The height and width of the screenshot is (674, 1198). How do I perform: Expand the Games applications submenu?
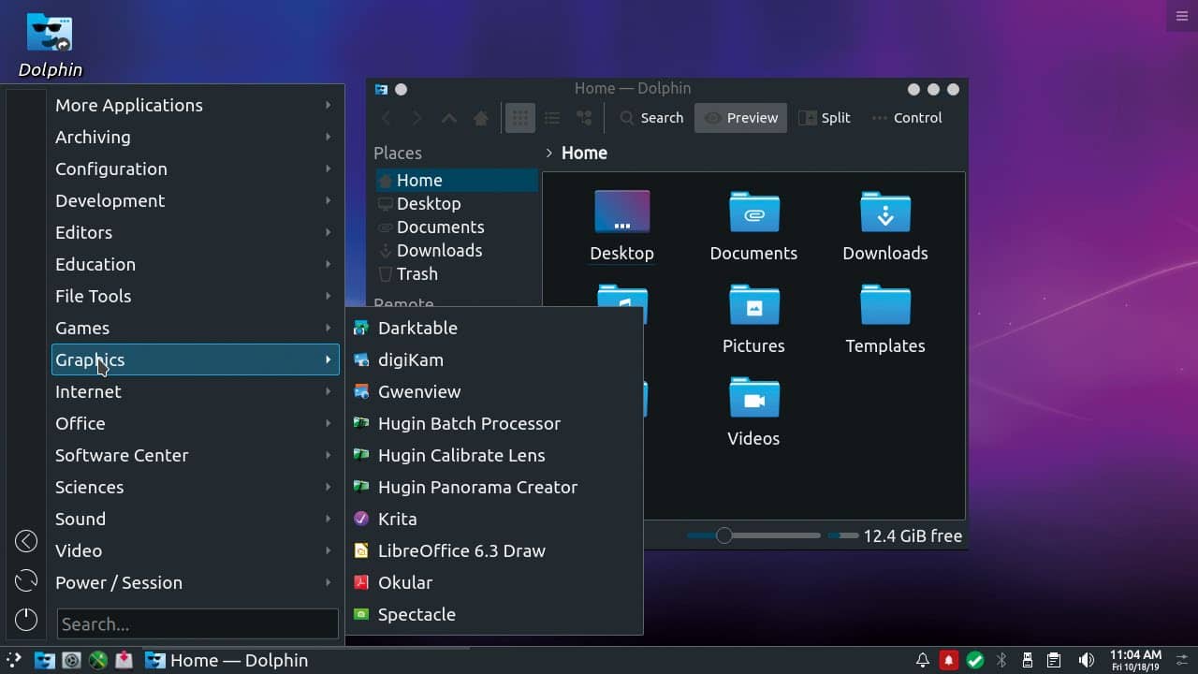pyautogui.click(x=81, y=328)
